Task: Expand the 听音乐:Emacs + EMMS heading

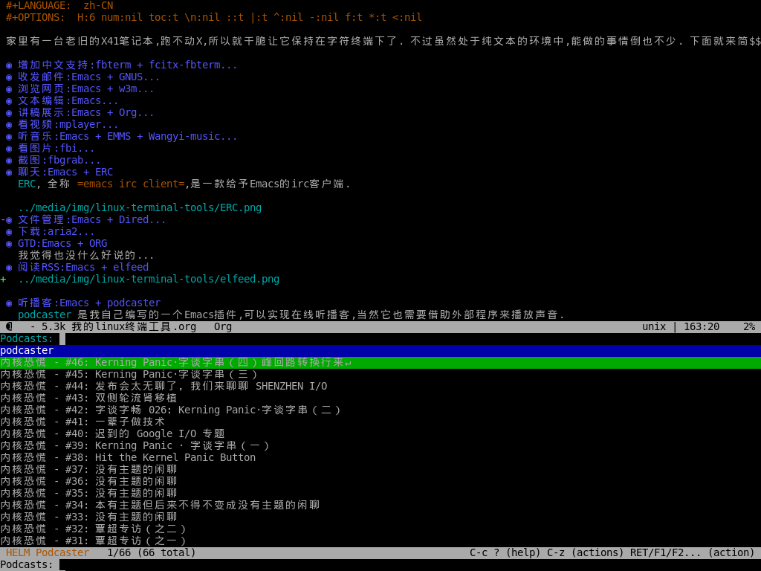Action: coord(127,137)
